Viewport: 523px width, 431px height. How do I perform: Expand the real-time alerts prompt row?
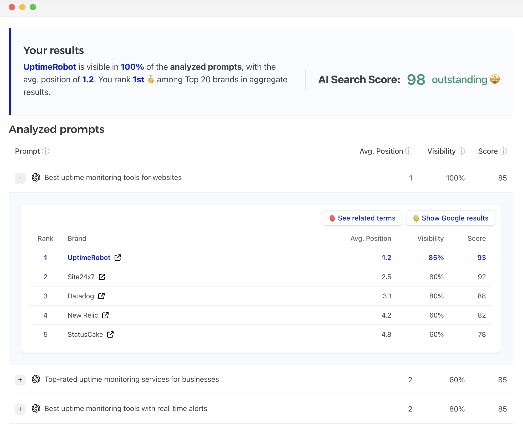(x=20, y=409)
